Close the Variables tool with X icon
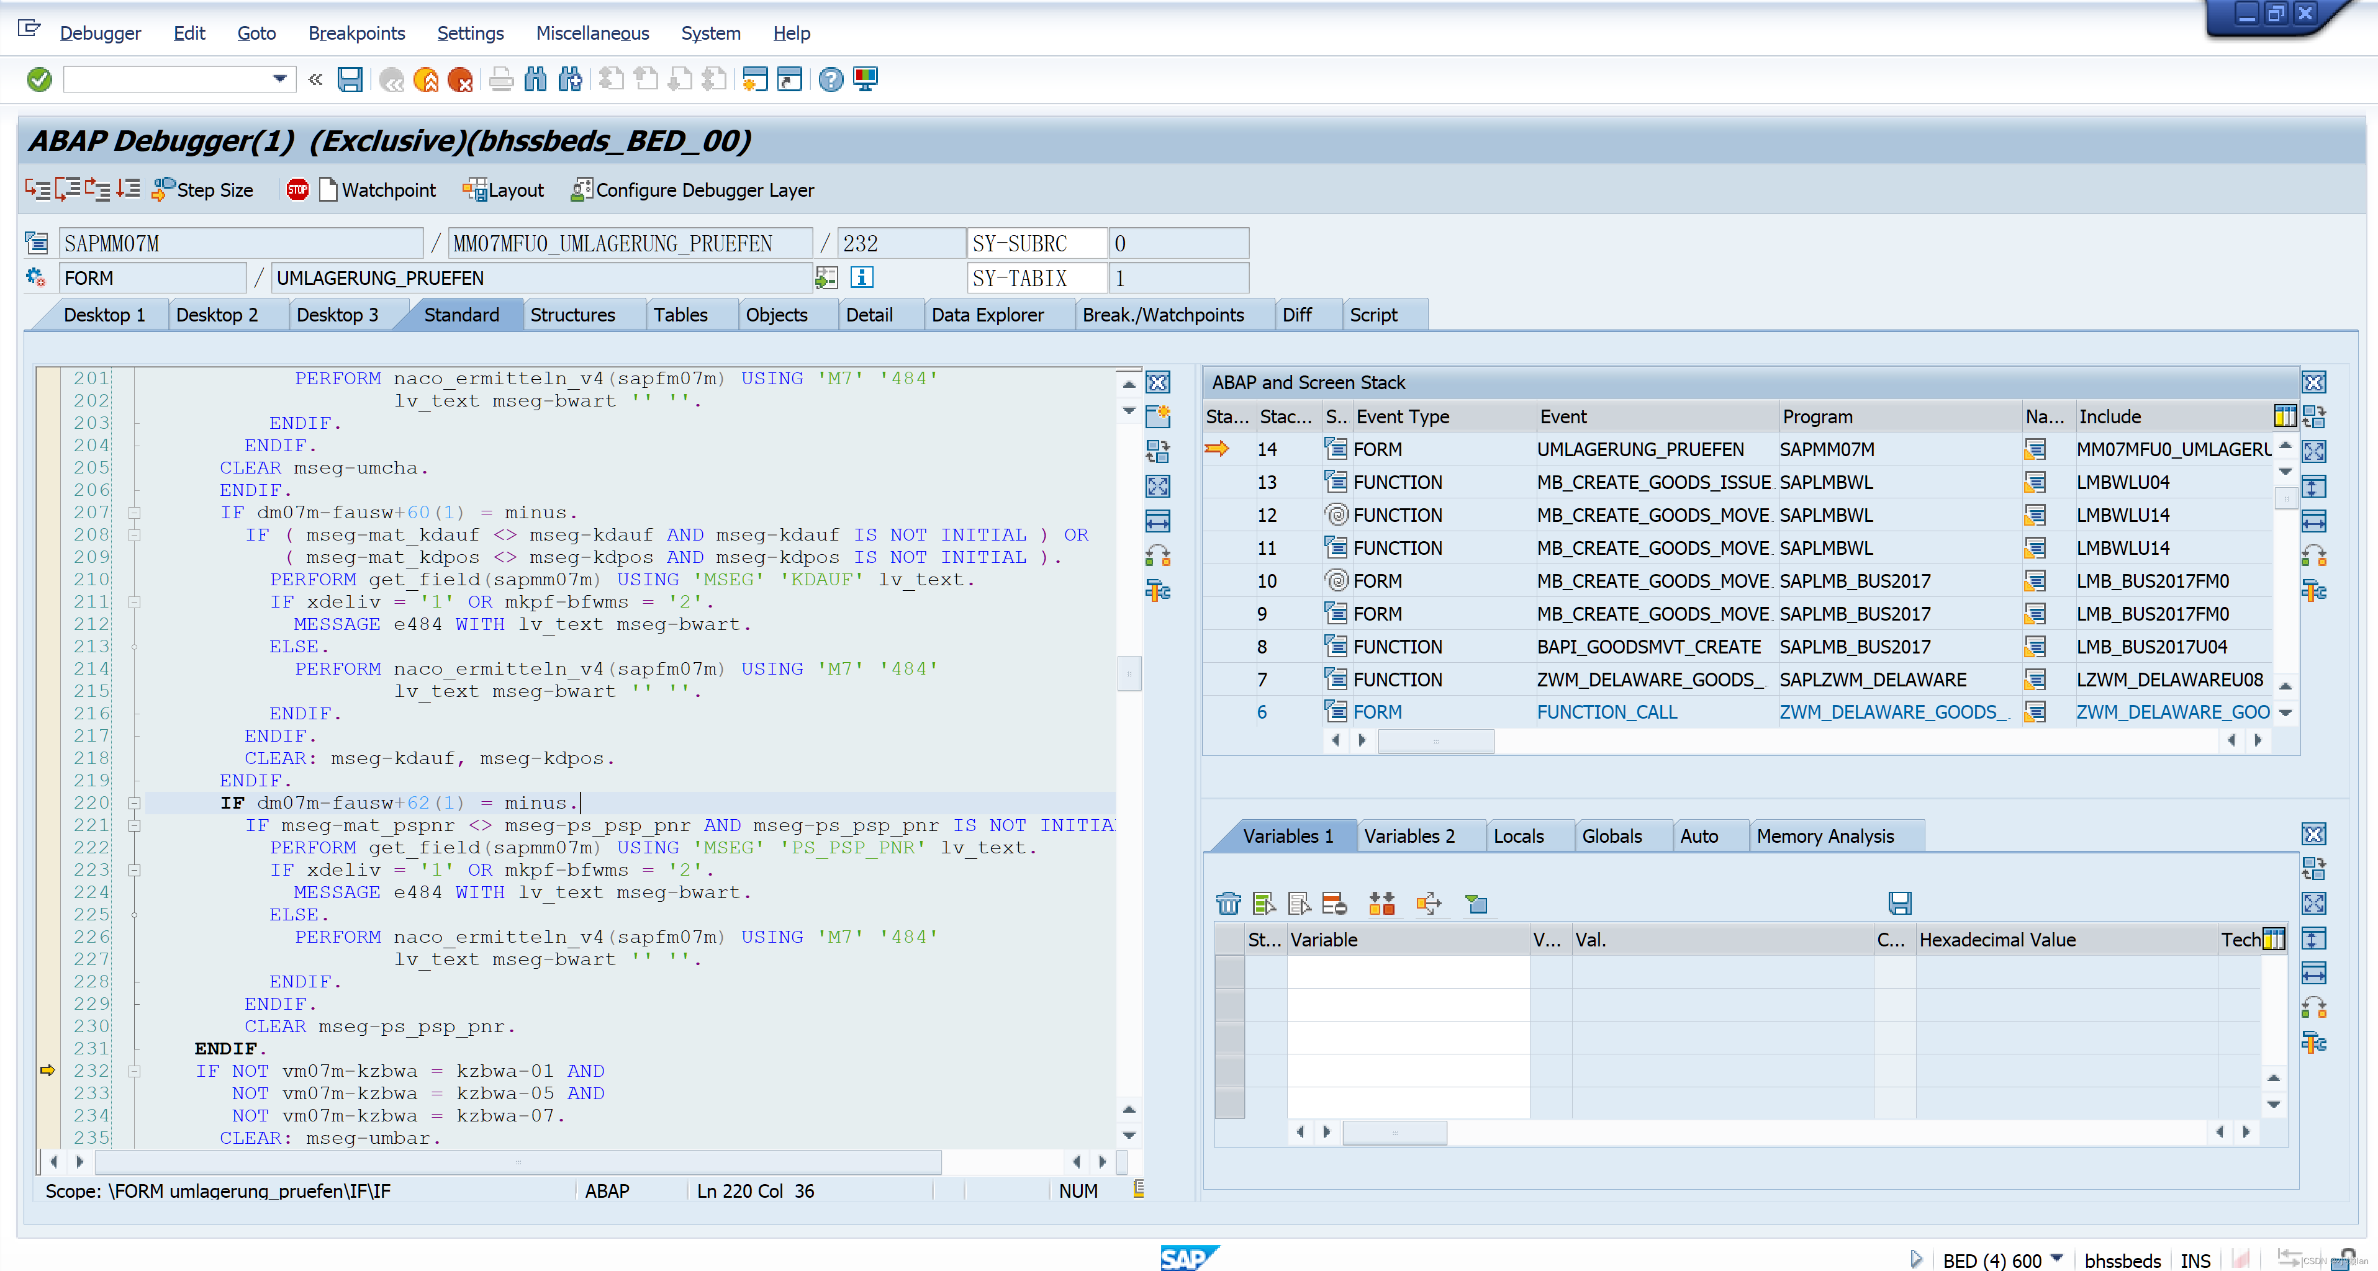Screen dimensions: 2378x1271 2313,835
